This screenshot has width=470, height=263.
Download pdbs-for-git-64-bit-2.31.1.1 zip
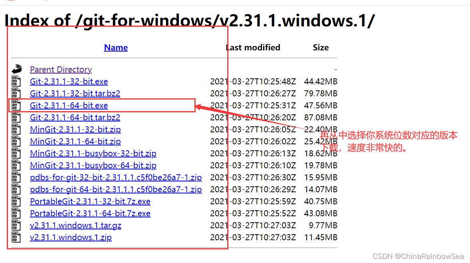pyautogui.click(x=116, y=189)
